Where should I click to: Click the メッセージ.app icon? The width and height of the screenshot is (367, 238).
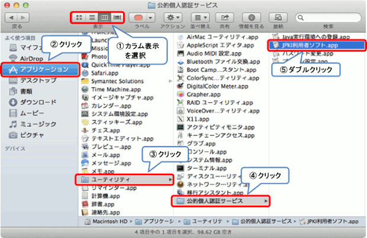[85, 163]
